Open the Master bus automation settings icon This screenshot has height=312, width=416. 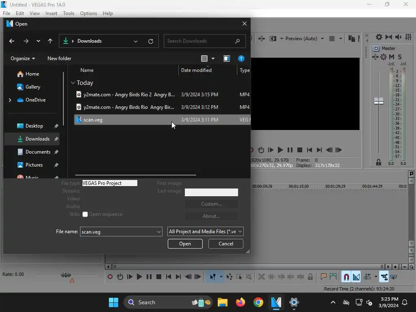(x=383, y=57)
